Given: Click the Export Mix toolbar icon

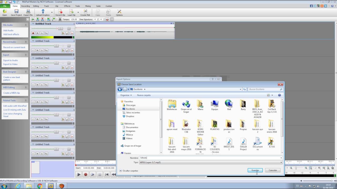Looking at the screenshot, I should 28,13.
